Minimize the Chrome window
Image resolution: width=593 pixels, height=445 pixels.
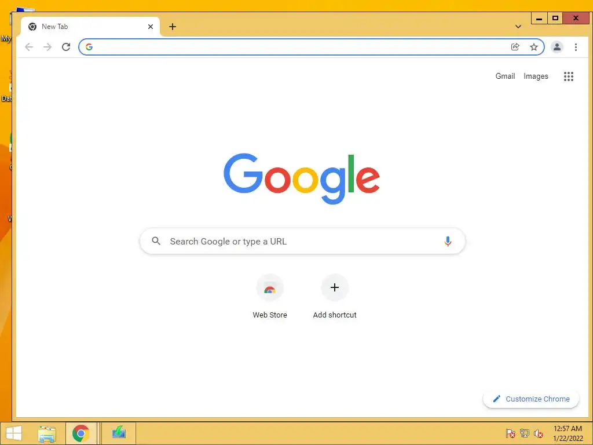click(539, 18)
